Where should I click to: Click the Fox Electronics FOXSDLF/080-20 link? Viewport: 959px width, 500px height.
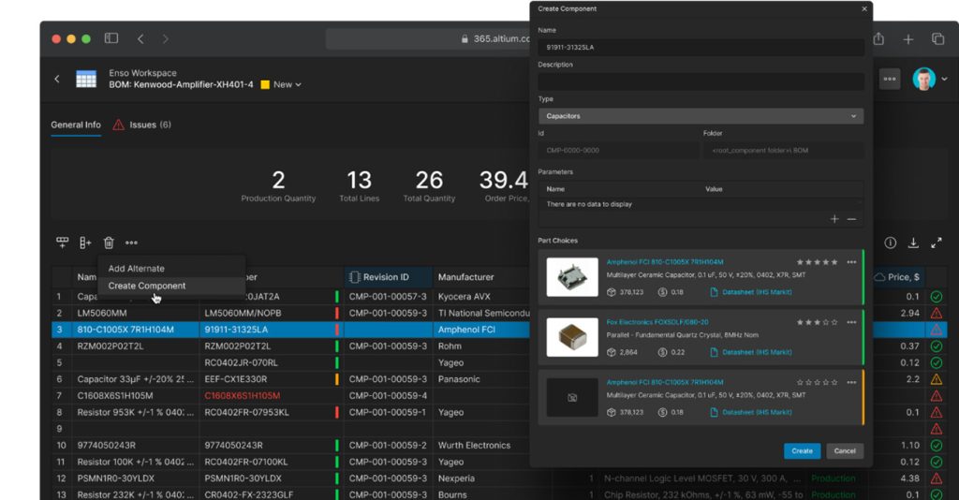point(657,322)
